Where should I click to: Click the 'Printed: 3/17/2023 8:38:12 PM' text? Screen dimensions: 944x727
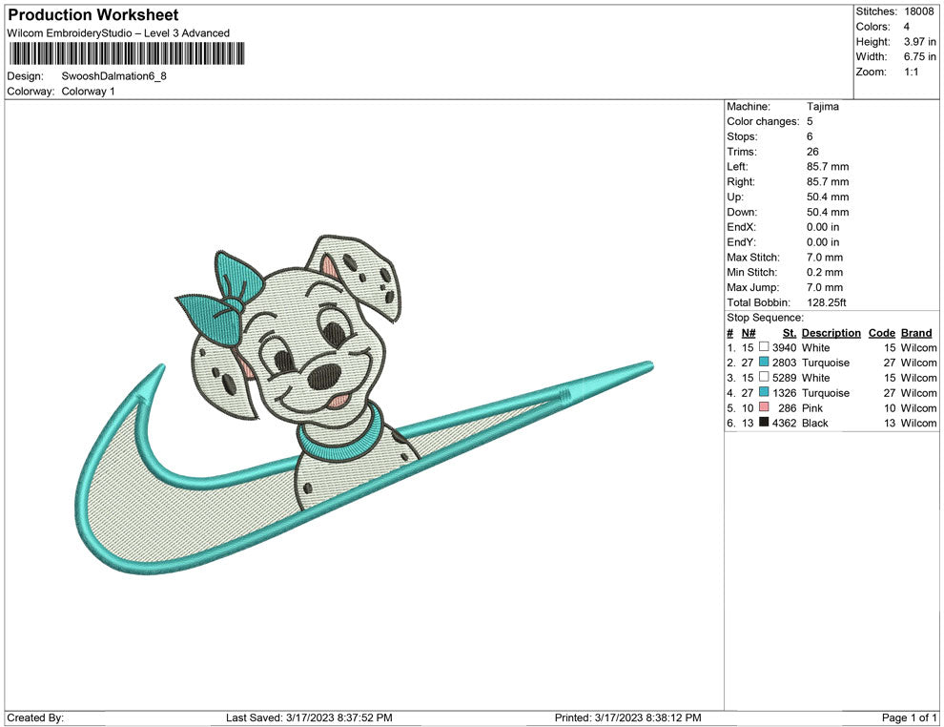click(x=628, y=717)
